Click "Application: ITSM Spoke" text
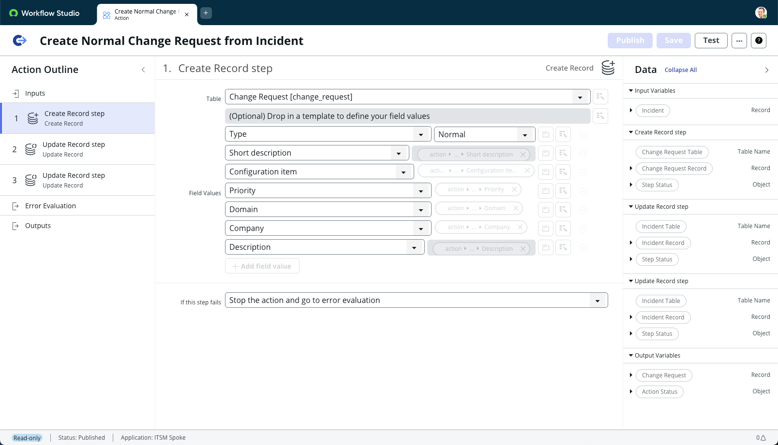 coord(153,438)
